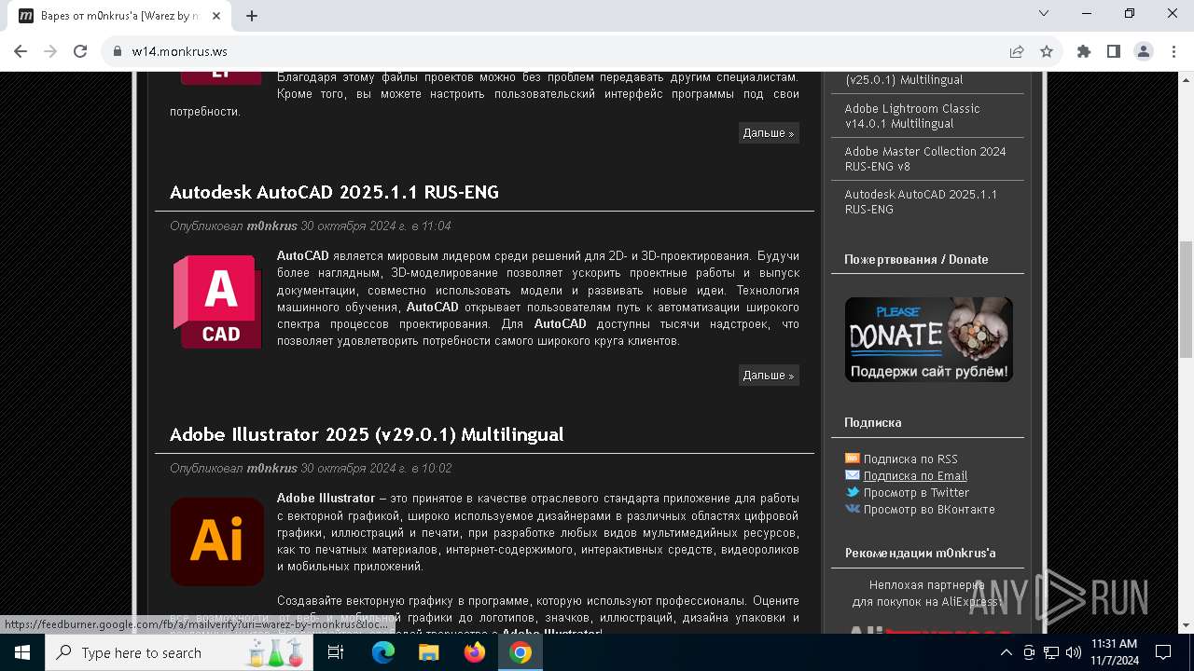Open the network tray icon
The height and width of the screenshot is (671, 1194).
(x=1051, y=652)
